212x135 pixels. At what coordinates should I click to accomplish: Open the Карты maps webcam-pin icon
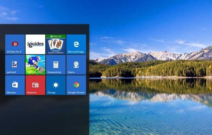(76, 64)
